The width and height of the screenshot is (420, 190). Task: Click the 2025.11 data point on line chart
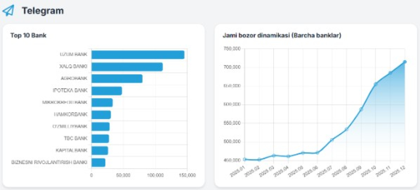[x=390, y=73]
